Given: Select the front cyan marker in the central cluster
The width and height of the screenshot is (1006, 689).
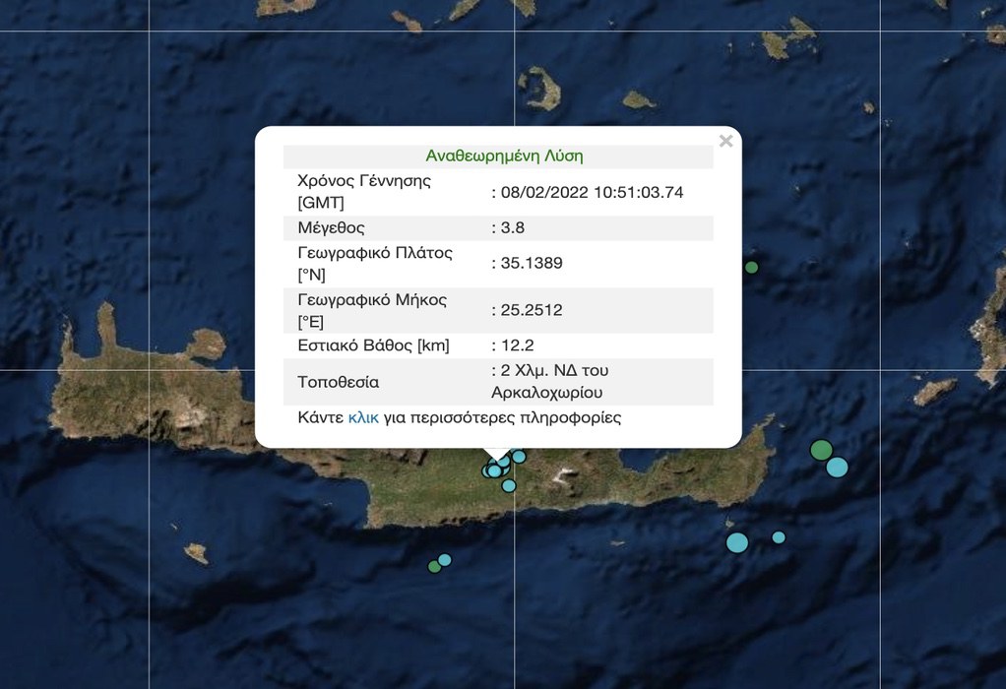Looking at the screenshot, I should (494, 471).
